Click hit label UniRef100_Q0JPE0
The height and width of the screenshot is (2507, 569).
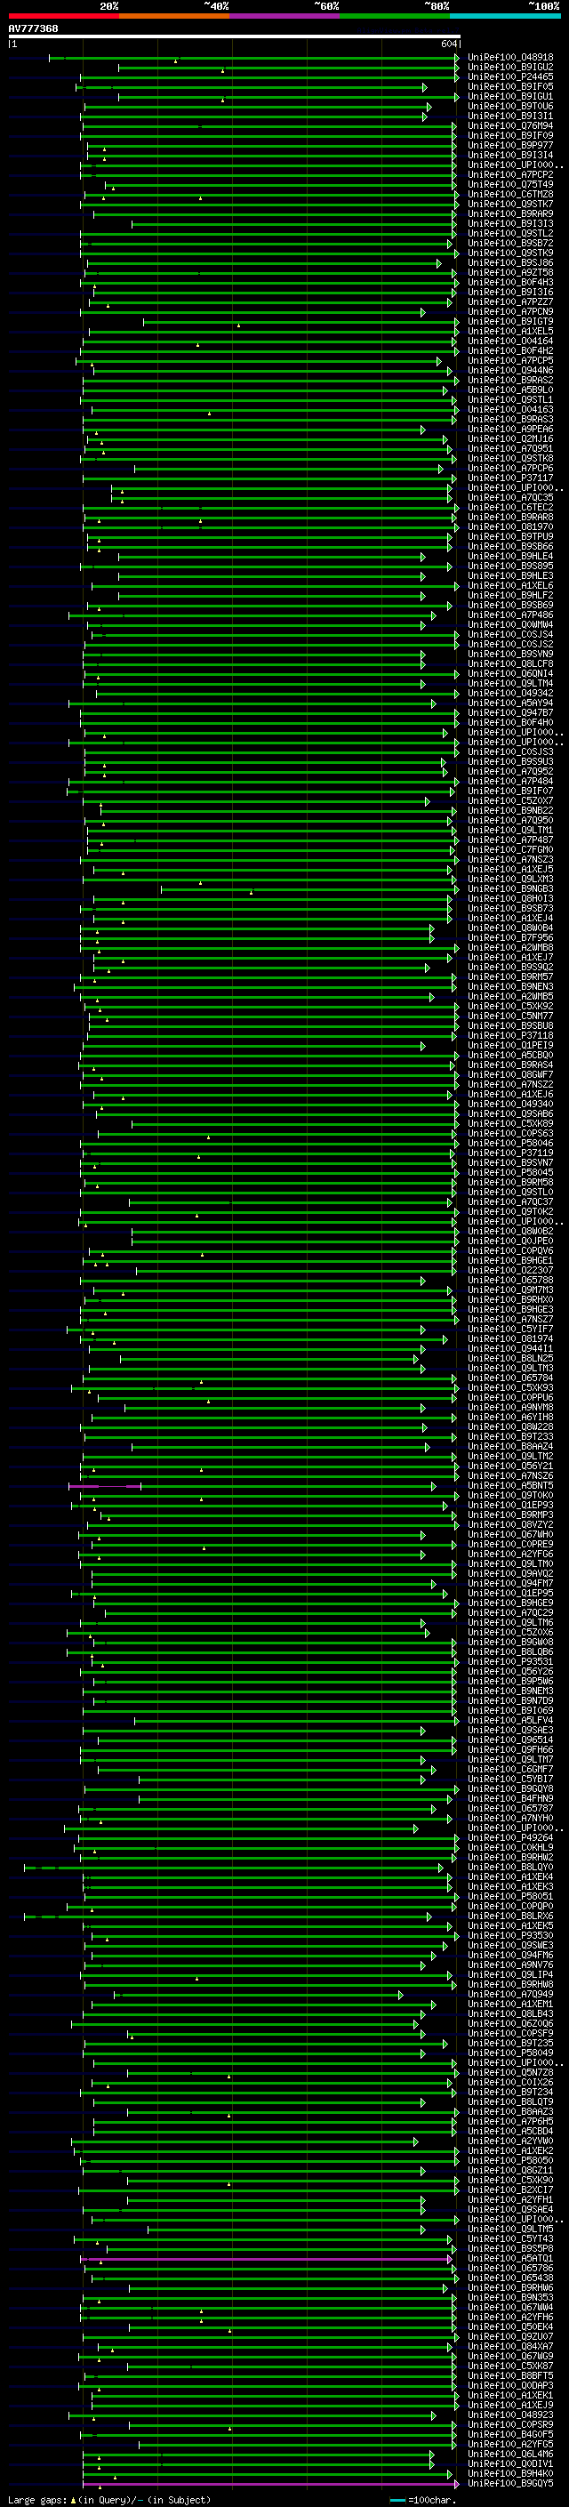point(510,1241)
